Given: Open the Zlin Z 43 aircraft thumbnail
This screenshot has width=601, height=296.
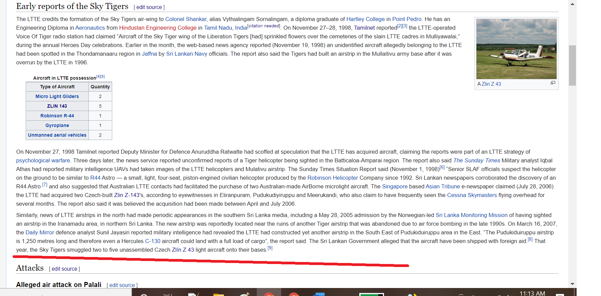Looking at the screenshot, I should (x=516, y=49).
